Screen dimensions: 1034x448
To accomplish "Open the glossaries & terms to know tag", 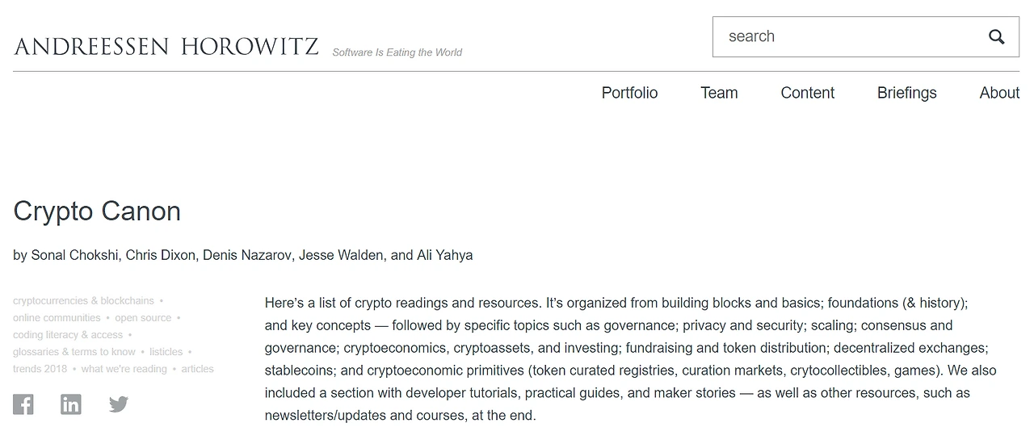I will pos(74,352).
